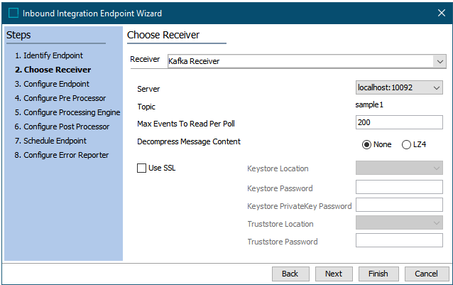Click the Finish button
453x285 pixels.
tap(378, 274)
